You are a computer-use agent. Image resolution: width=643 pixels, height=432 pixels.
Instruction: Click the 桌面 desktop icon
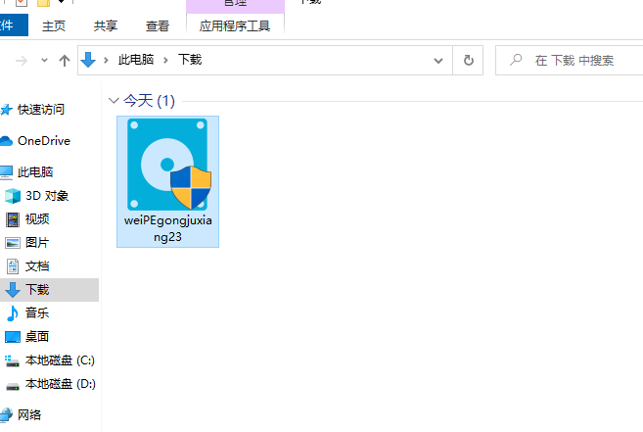click(x=13, y=337)
